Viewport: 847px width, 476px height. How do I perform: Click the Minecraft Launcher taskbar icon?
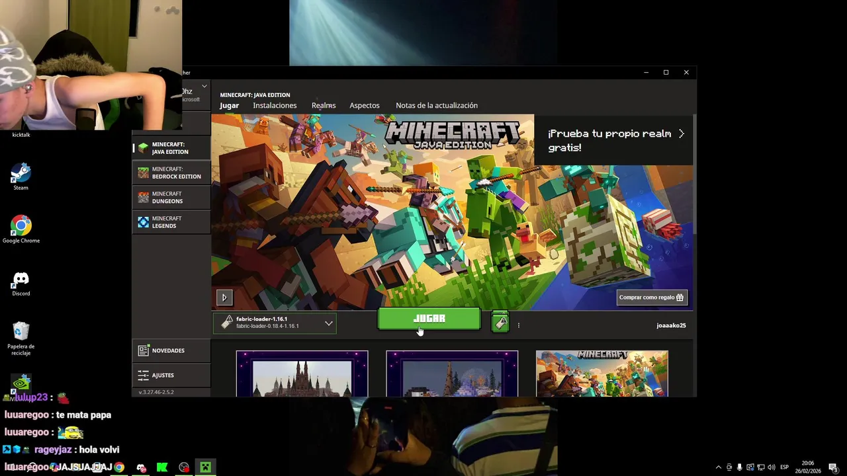[x=205, y=467]
